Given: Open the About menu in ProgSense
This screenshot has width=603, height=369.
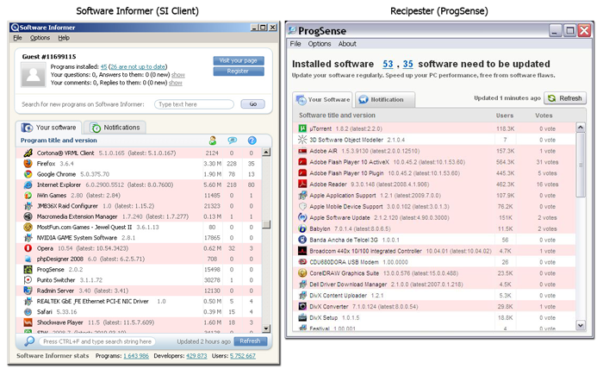Looking at the screenshot, I should point(347,44).
